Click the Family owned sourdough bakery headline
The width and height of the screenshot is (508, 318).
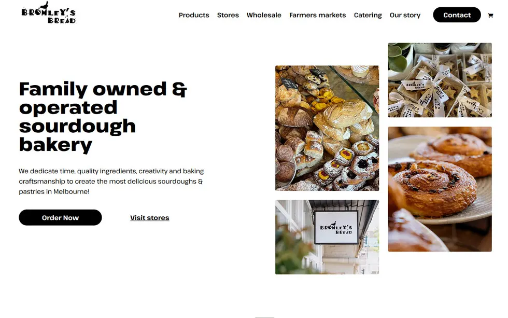103,116
